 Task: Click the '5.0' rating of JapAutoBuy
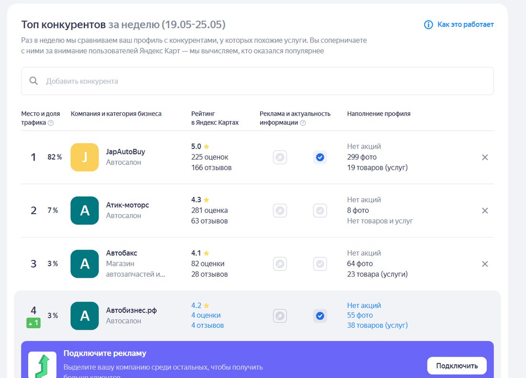196,146
